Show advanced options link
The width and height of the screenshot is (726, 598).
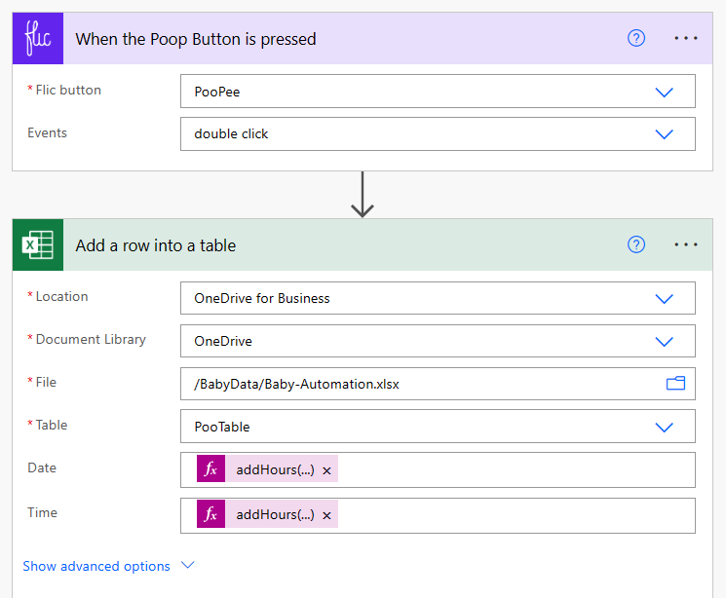tap(96, 566)
